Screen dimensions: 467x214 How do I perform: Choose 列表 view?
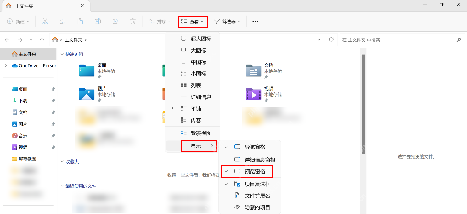click(192, 85)
